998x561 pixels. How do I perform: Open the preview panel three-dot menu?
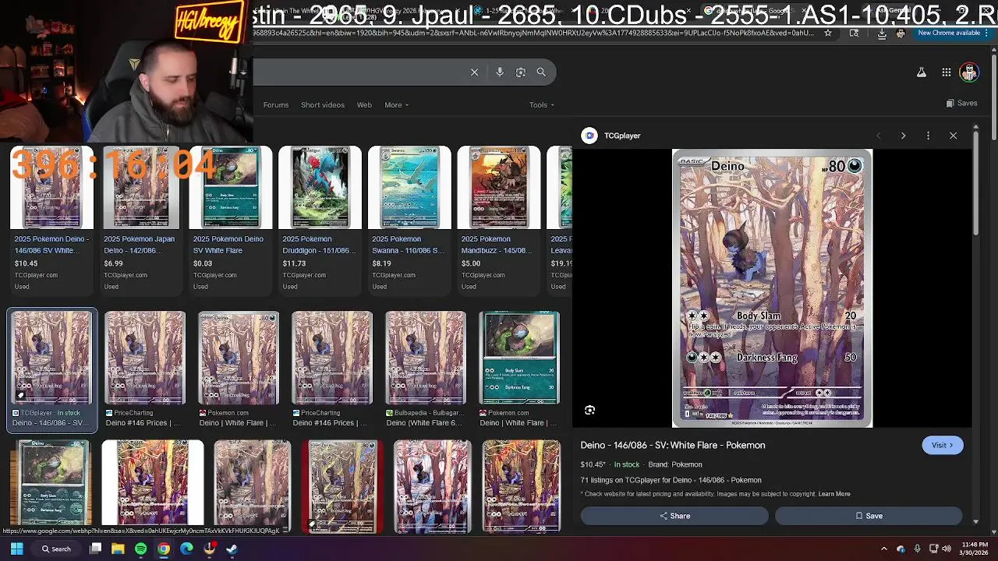tap(928, 136)
